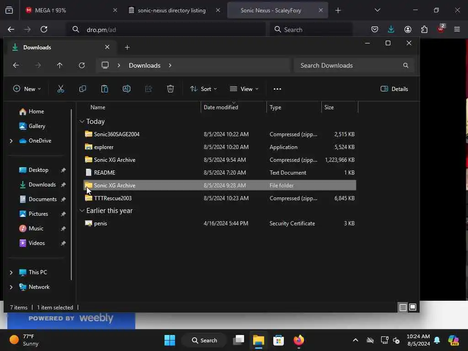Expand This PC tree node

[11, 272]
